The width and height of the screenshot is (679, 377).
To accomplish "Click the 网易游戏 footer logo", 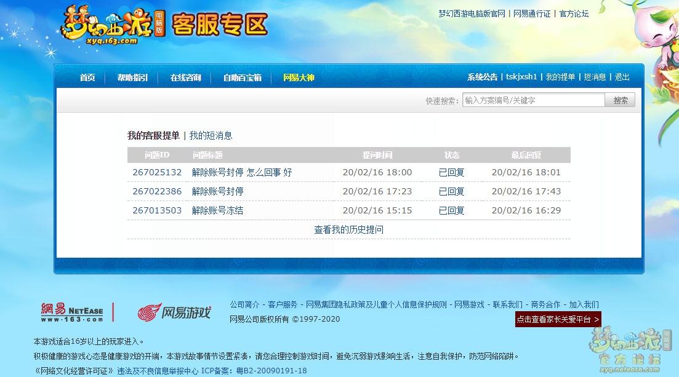I will [x=174, y=312].
